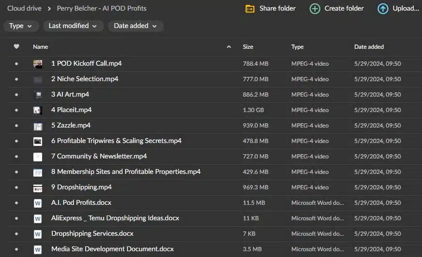Screen dimensions: 422x257
Task: Click the Upload arrow icon
Action: tap(383, 9)
